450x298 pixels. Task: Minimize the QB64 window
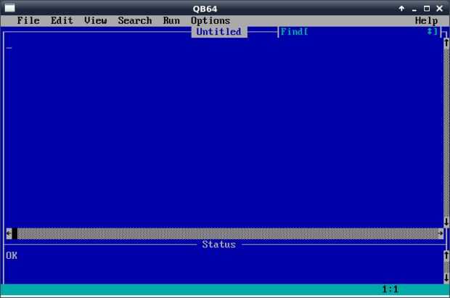414,9
